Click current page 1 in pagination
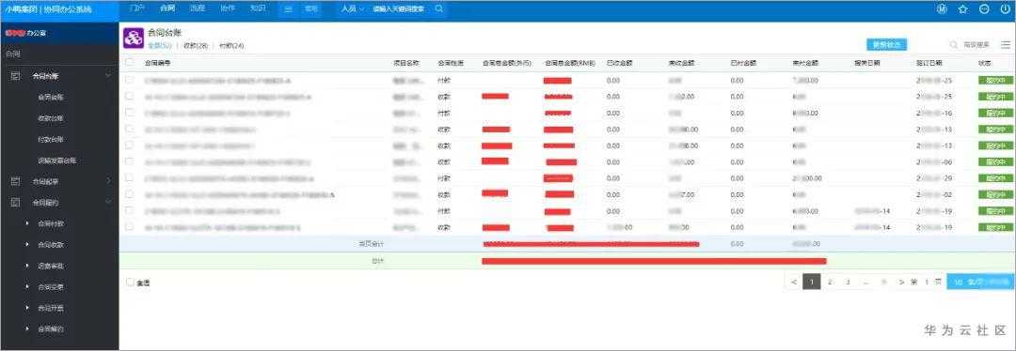This screenshot has height=351, width=1016. [812, 282]
